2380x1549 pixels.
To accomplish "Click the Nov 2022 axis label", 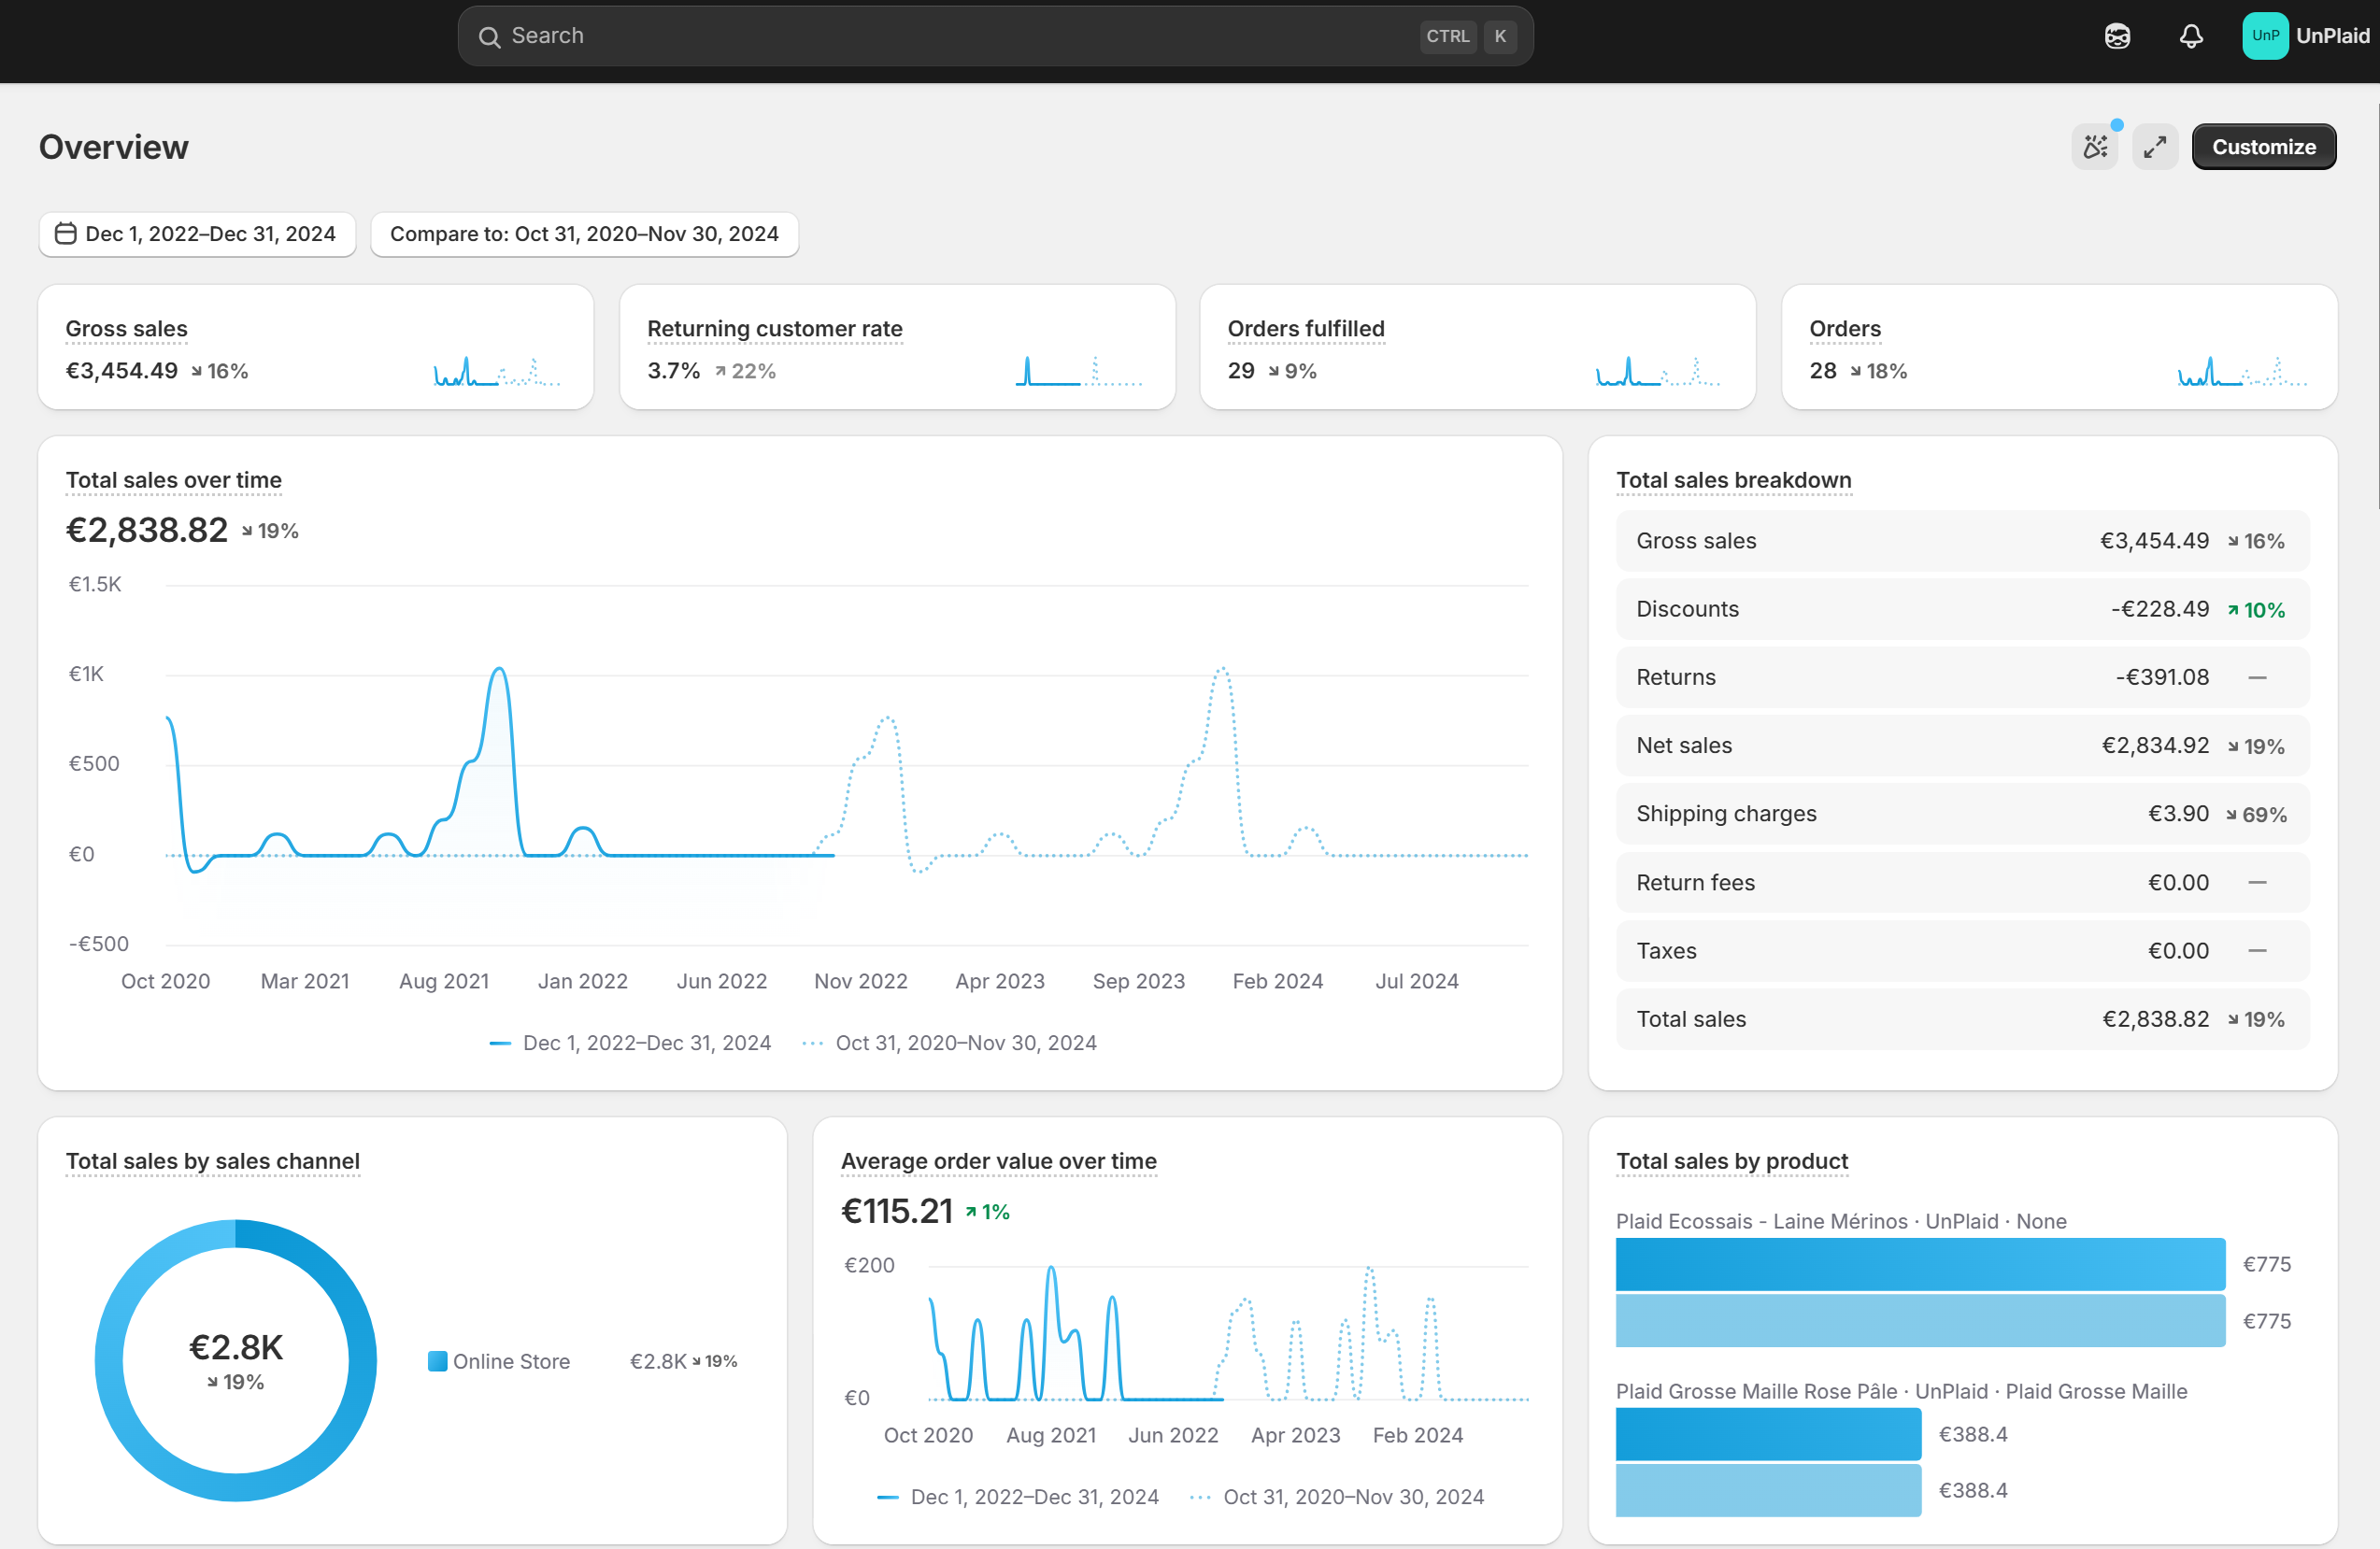I will coord(860,981).
